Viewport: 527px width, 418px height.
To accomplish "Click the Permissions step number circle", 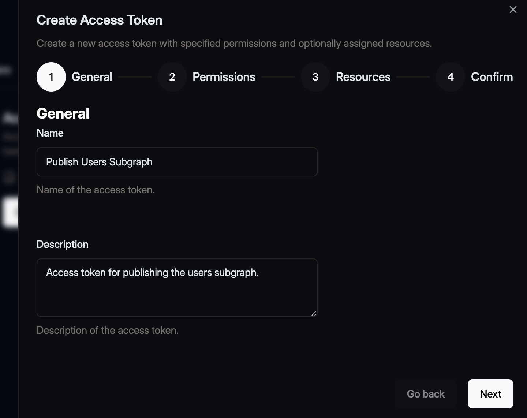I will tap(171, 77).
